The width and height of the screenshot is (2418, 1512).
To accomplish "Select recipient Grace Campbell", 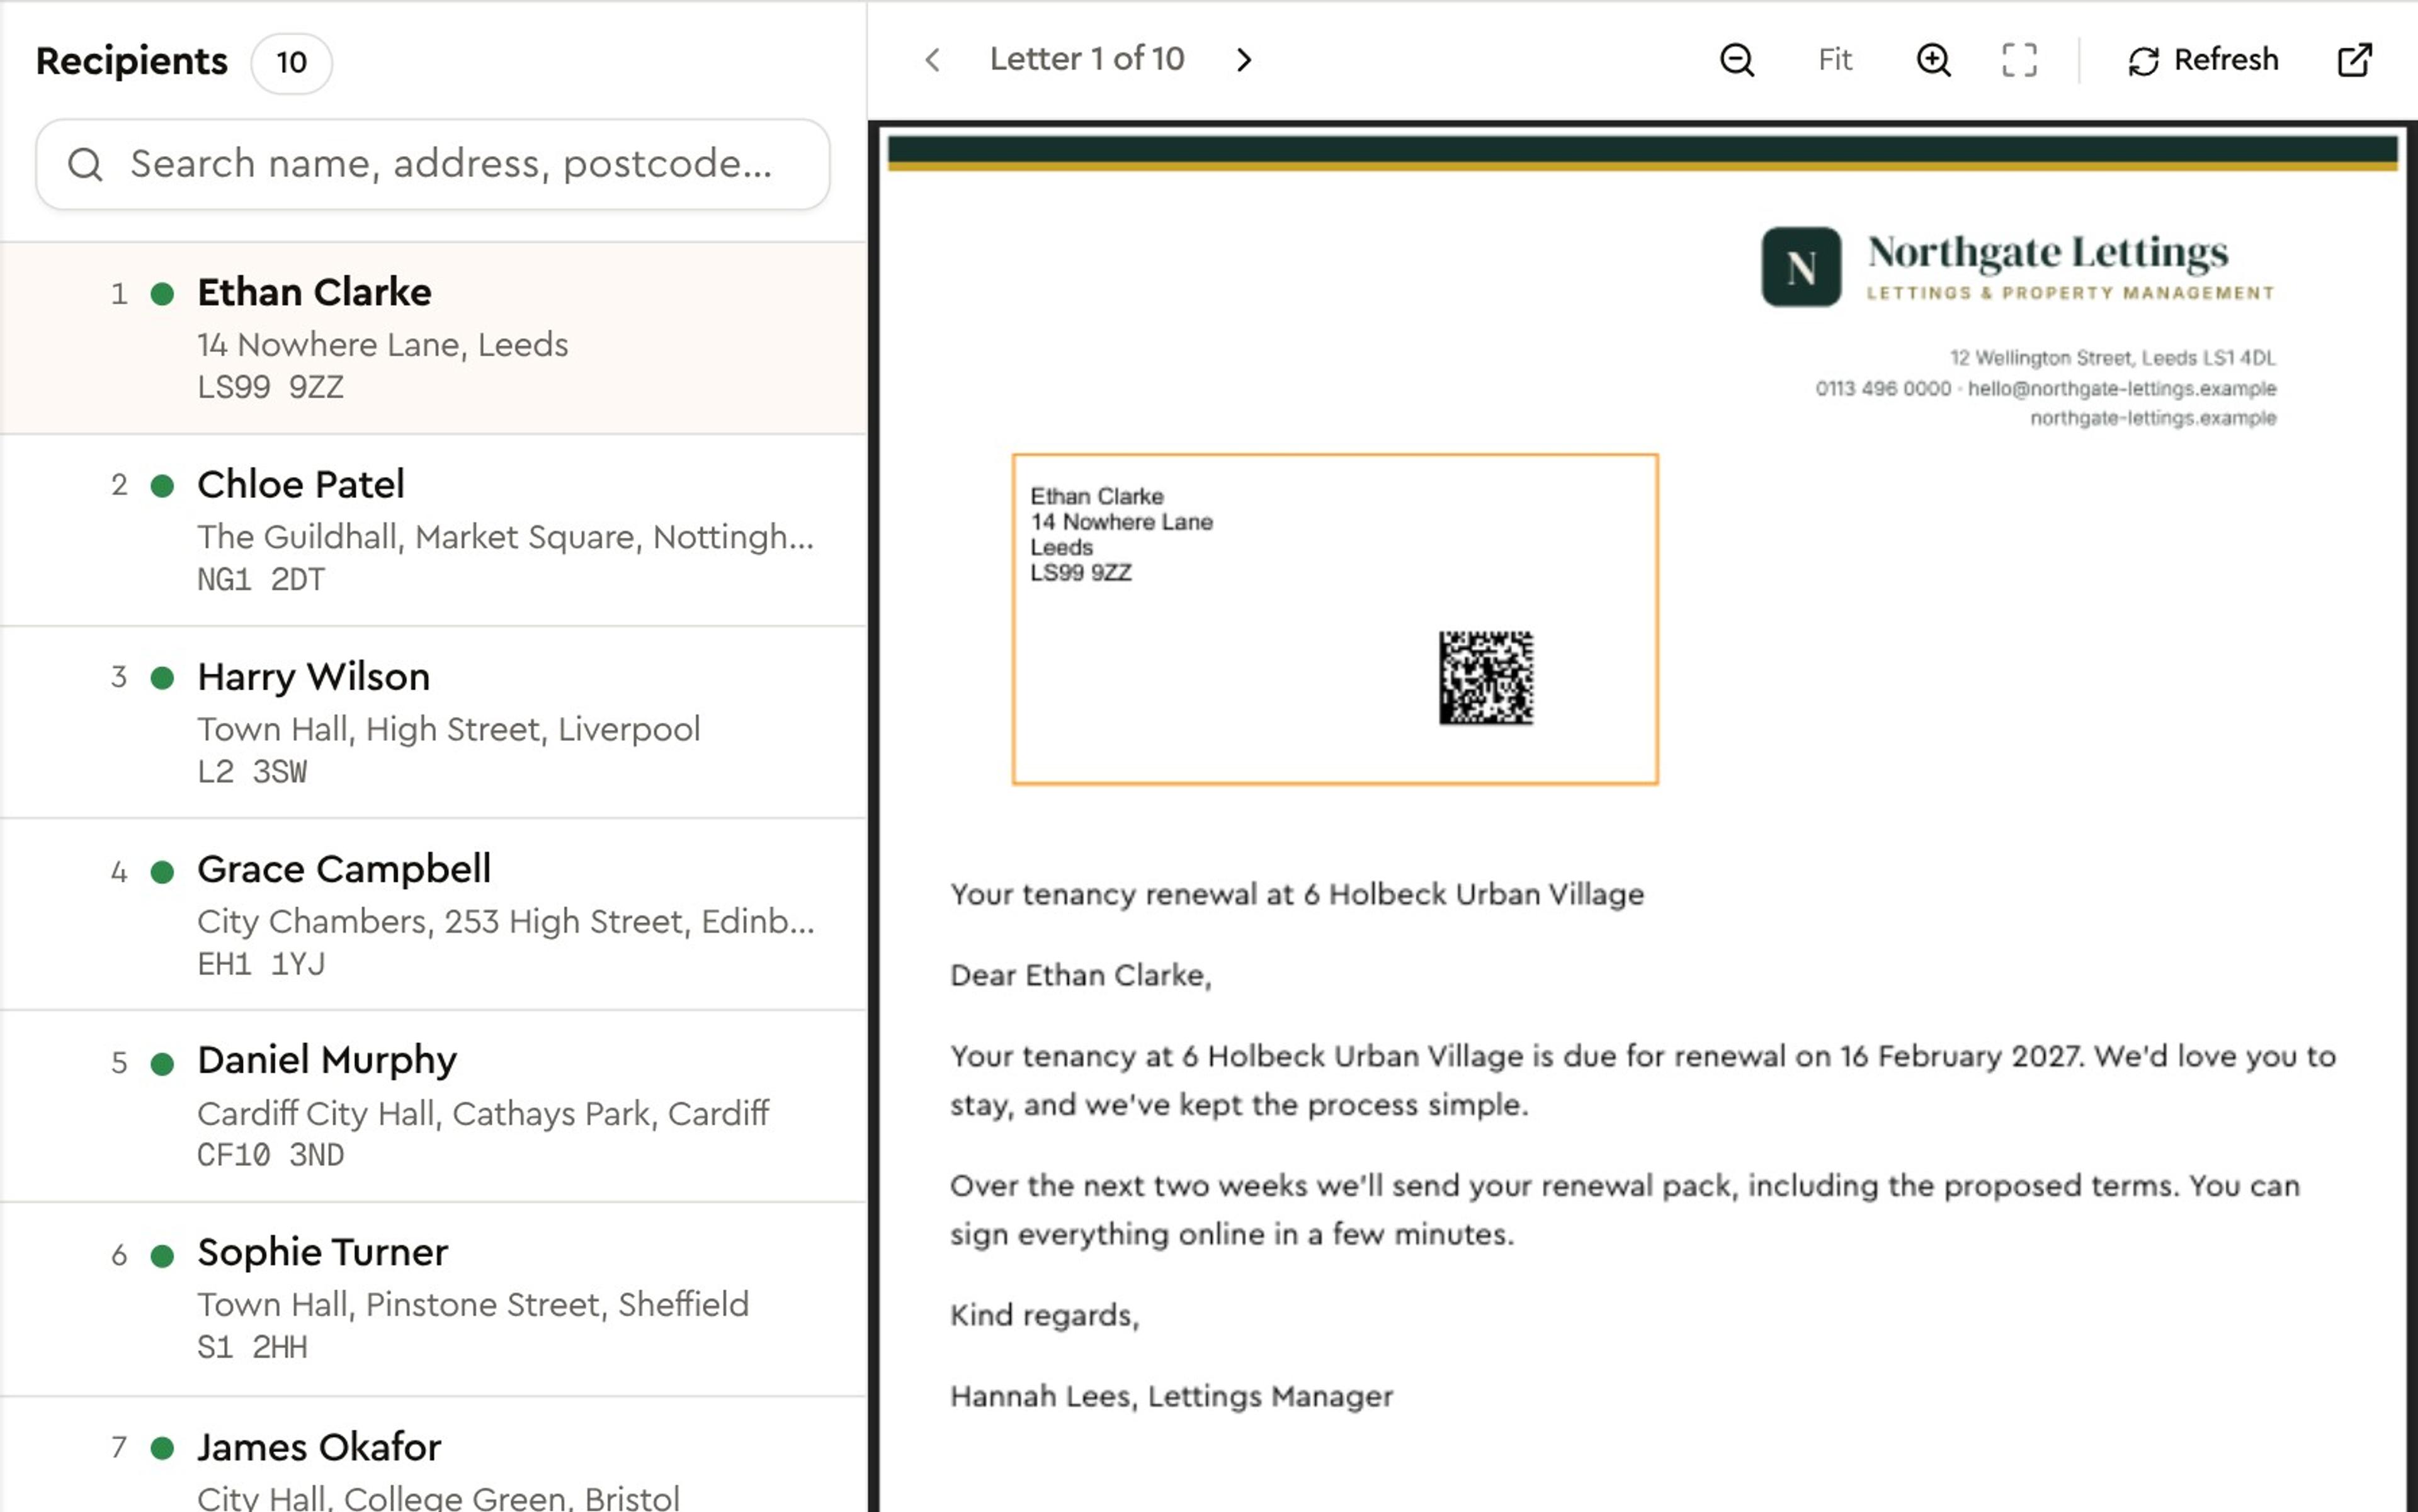I will [433, 914].
